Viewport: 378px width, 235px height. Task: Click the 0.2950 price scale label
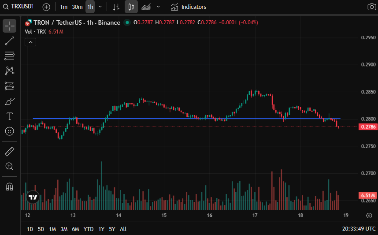368,37
